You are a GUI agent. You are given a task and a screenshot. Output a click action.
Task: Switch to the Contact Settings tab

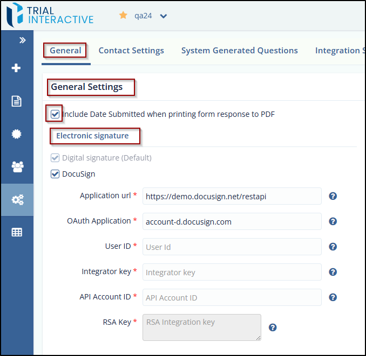131,51
